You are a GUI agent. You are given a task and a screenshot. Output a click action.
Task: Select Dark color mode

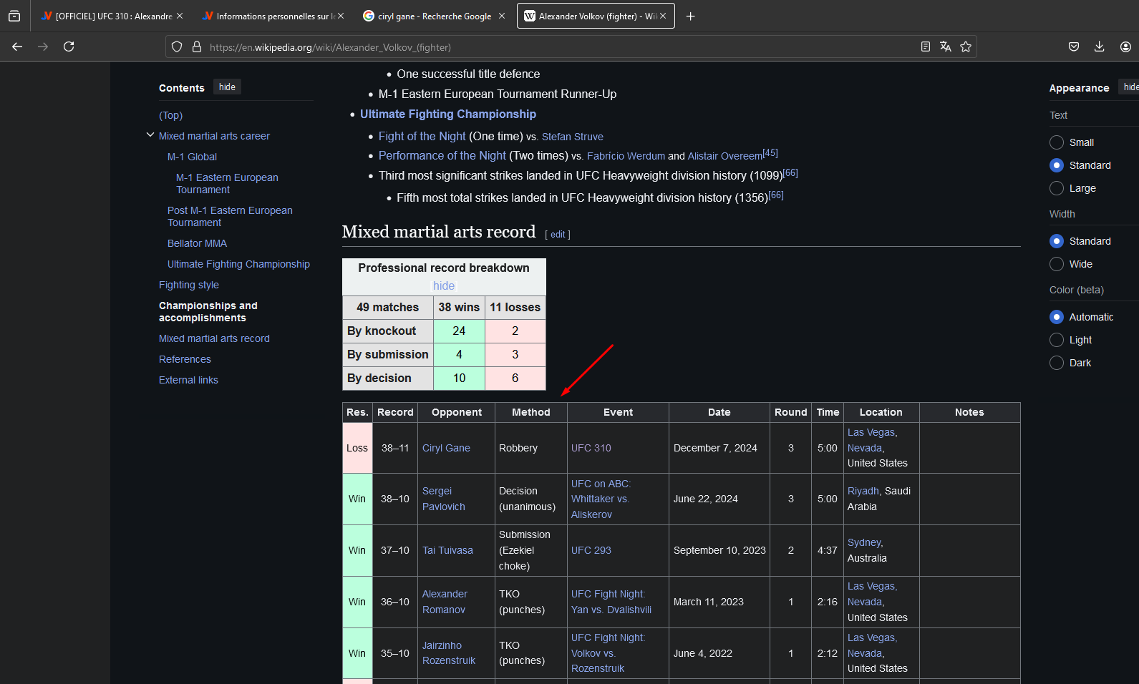(1057, 363)
